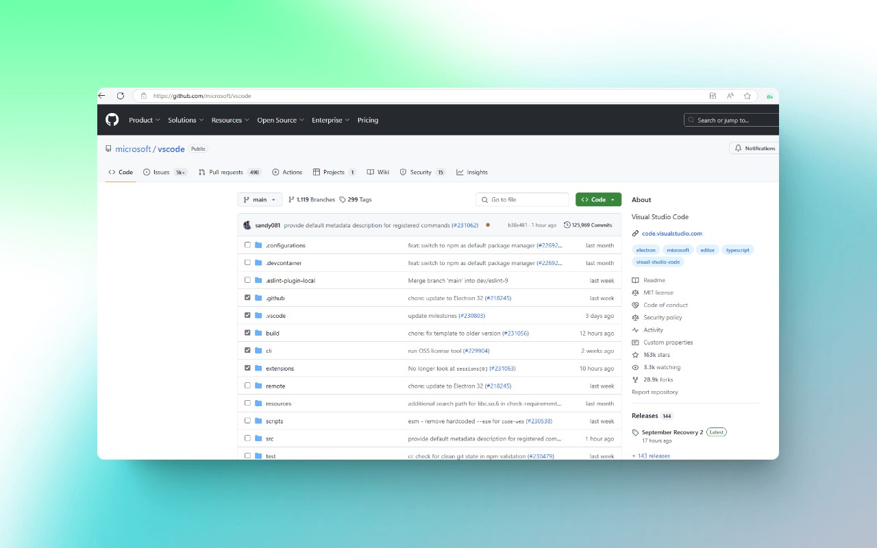Switch to the Security tab
The image size is (877, 548).
click(x=423, y=172)
